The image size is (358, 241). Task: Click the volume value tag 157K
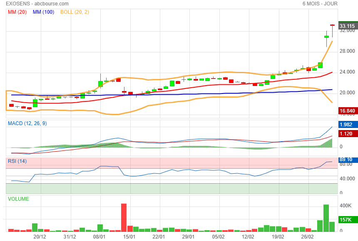(348, 219)
